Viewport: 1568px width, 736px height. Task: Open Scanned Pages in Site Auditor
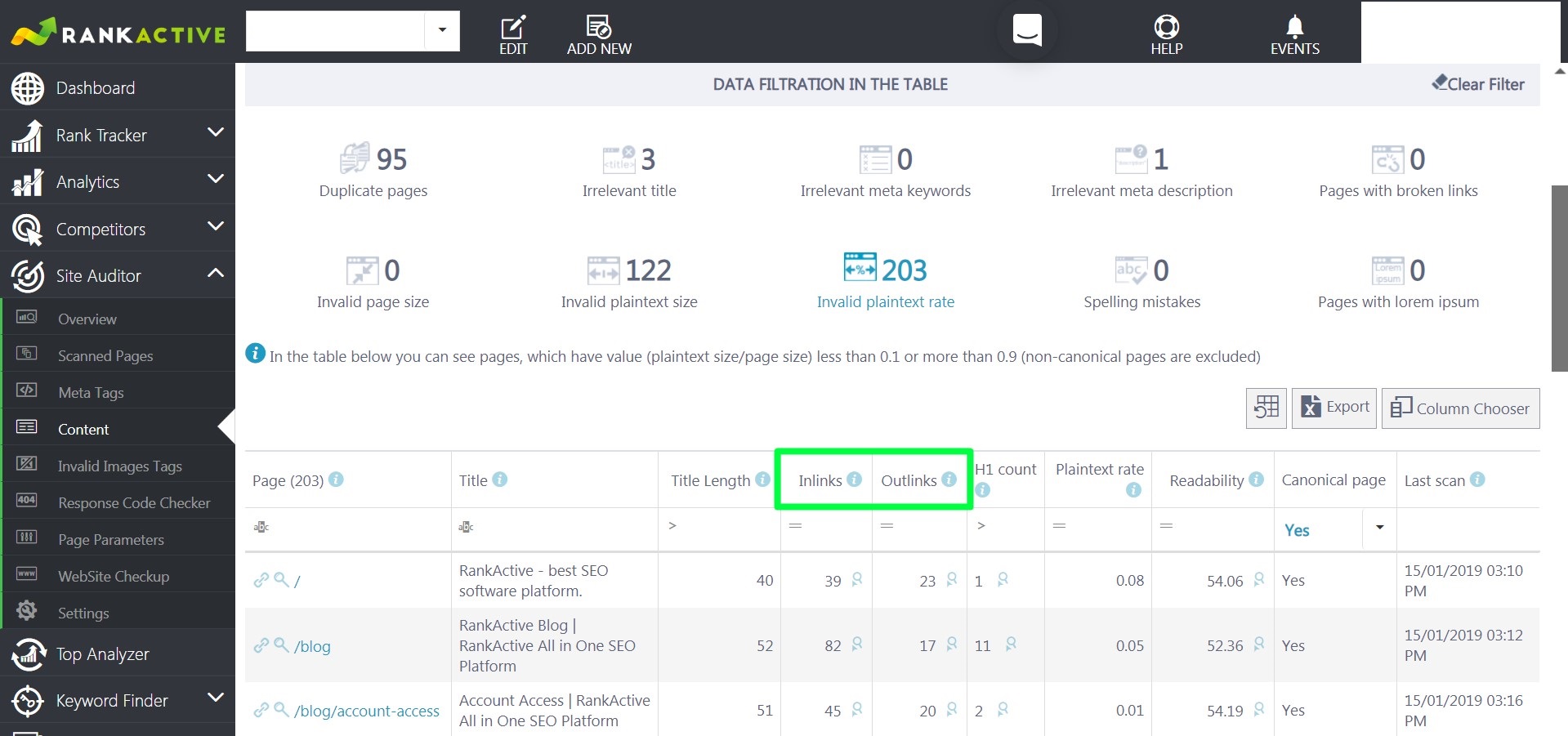point(118,355)
